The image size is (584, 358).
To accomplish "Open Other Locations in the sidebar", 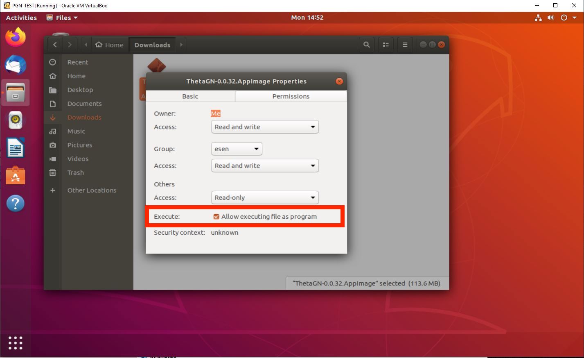I will pos(88,190).
